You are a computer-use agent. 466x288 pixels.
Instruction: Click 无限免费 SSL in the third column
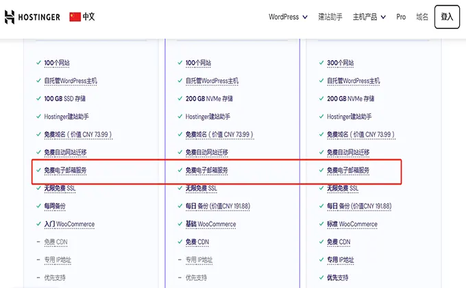click(x=345, y=188)
